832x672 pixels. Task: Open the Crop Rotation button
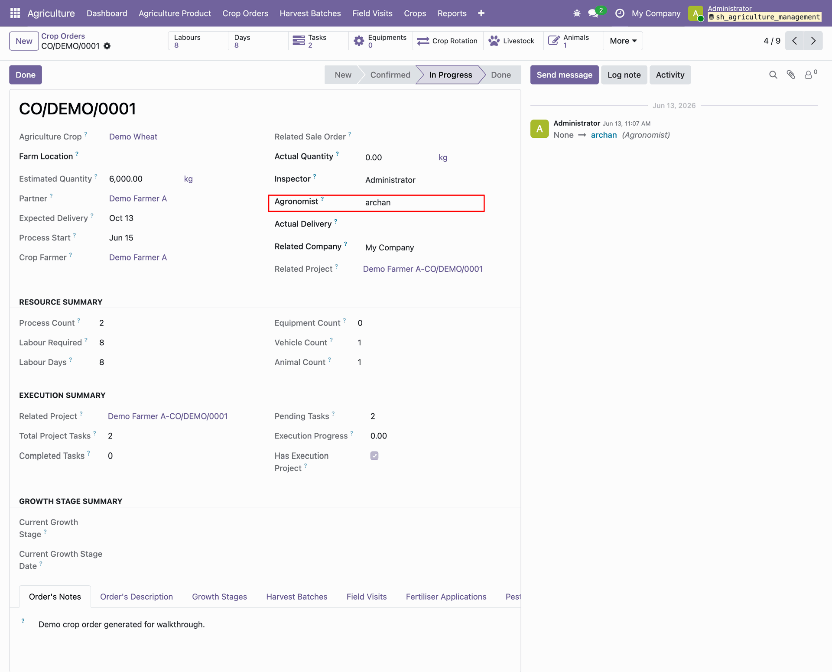pyautogui.click(x=448, y=41)
